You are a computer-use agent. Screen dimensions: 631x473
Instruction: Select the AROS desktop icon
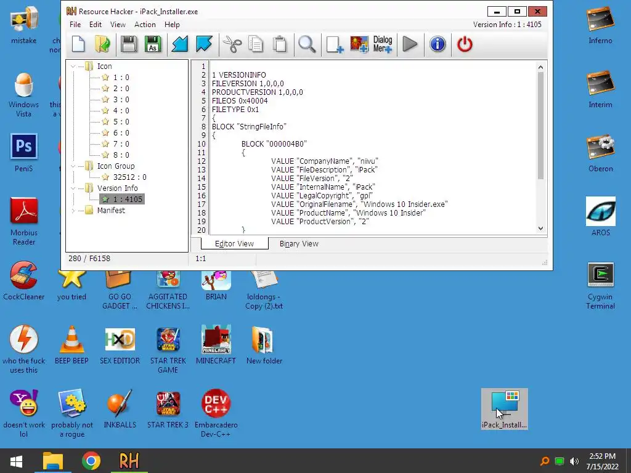pyautogui.click(x=600, y=216)
